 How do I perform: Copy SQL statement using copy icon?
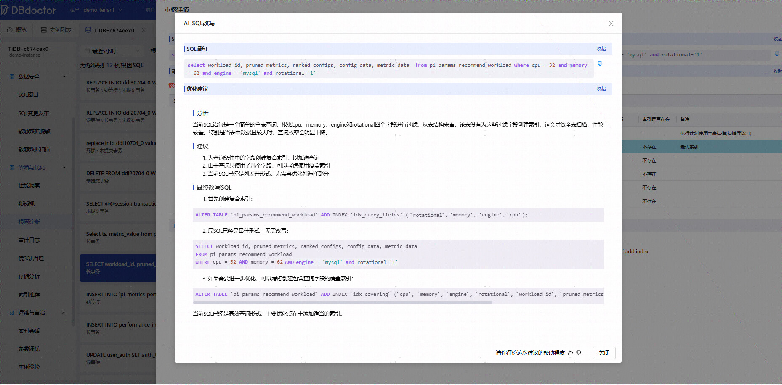tap(600, 63)
